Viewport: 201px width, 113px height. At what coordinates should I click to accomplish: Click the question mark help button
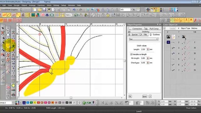coord(150,96)
